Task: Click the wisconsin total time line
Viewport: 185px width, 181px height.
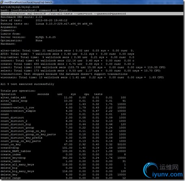Action: [82, 77]
